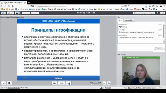This screenshot has height=93, width=166.
Task: Close the BigBlueButton browser tab
Action: [x=25, y=3]
